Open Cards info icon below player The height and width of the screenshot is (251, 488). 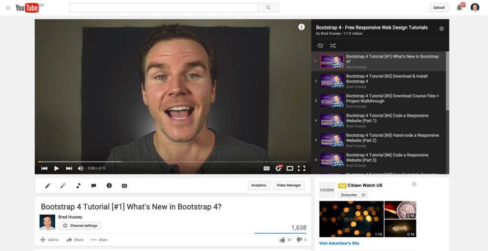point(109,185)
